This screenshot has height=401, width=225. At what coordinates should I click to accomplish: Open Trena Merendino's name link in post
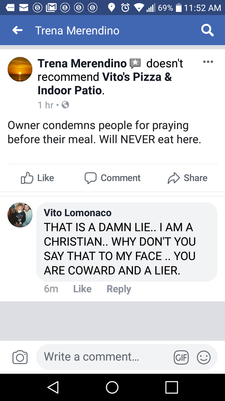(82, 64)
